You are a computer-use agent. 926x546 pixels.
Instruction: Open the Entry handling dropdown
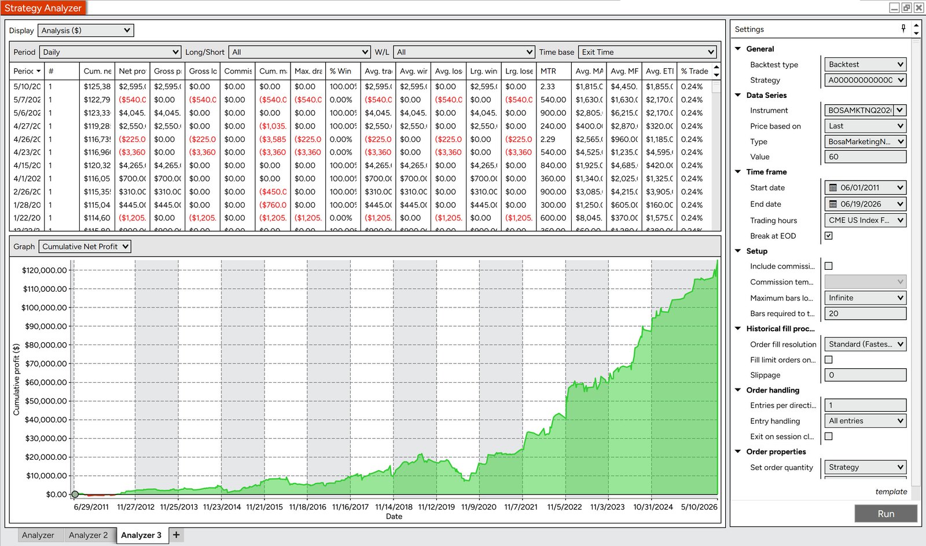click(x=865, y=421)
